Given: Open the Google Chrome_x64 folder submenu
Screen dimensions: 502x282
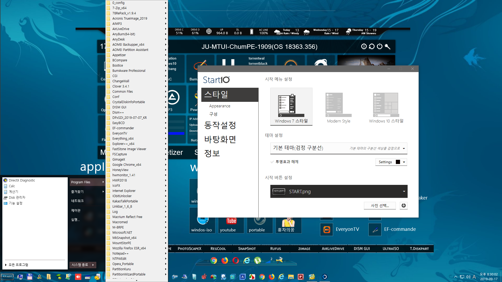Looking at the screenshot, I should point(136,165).
